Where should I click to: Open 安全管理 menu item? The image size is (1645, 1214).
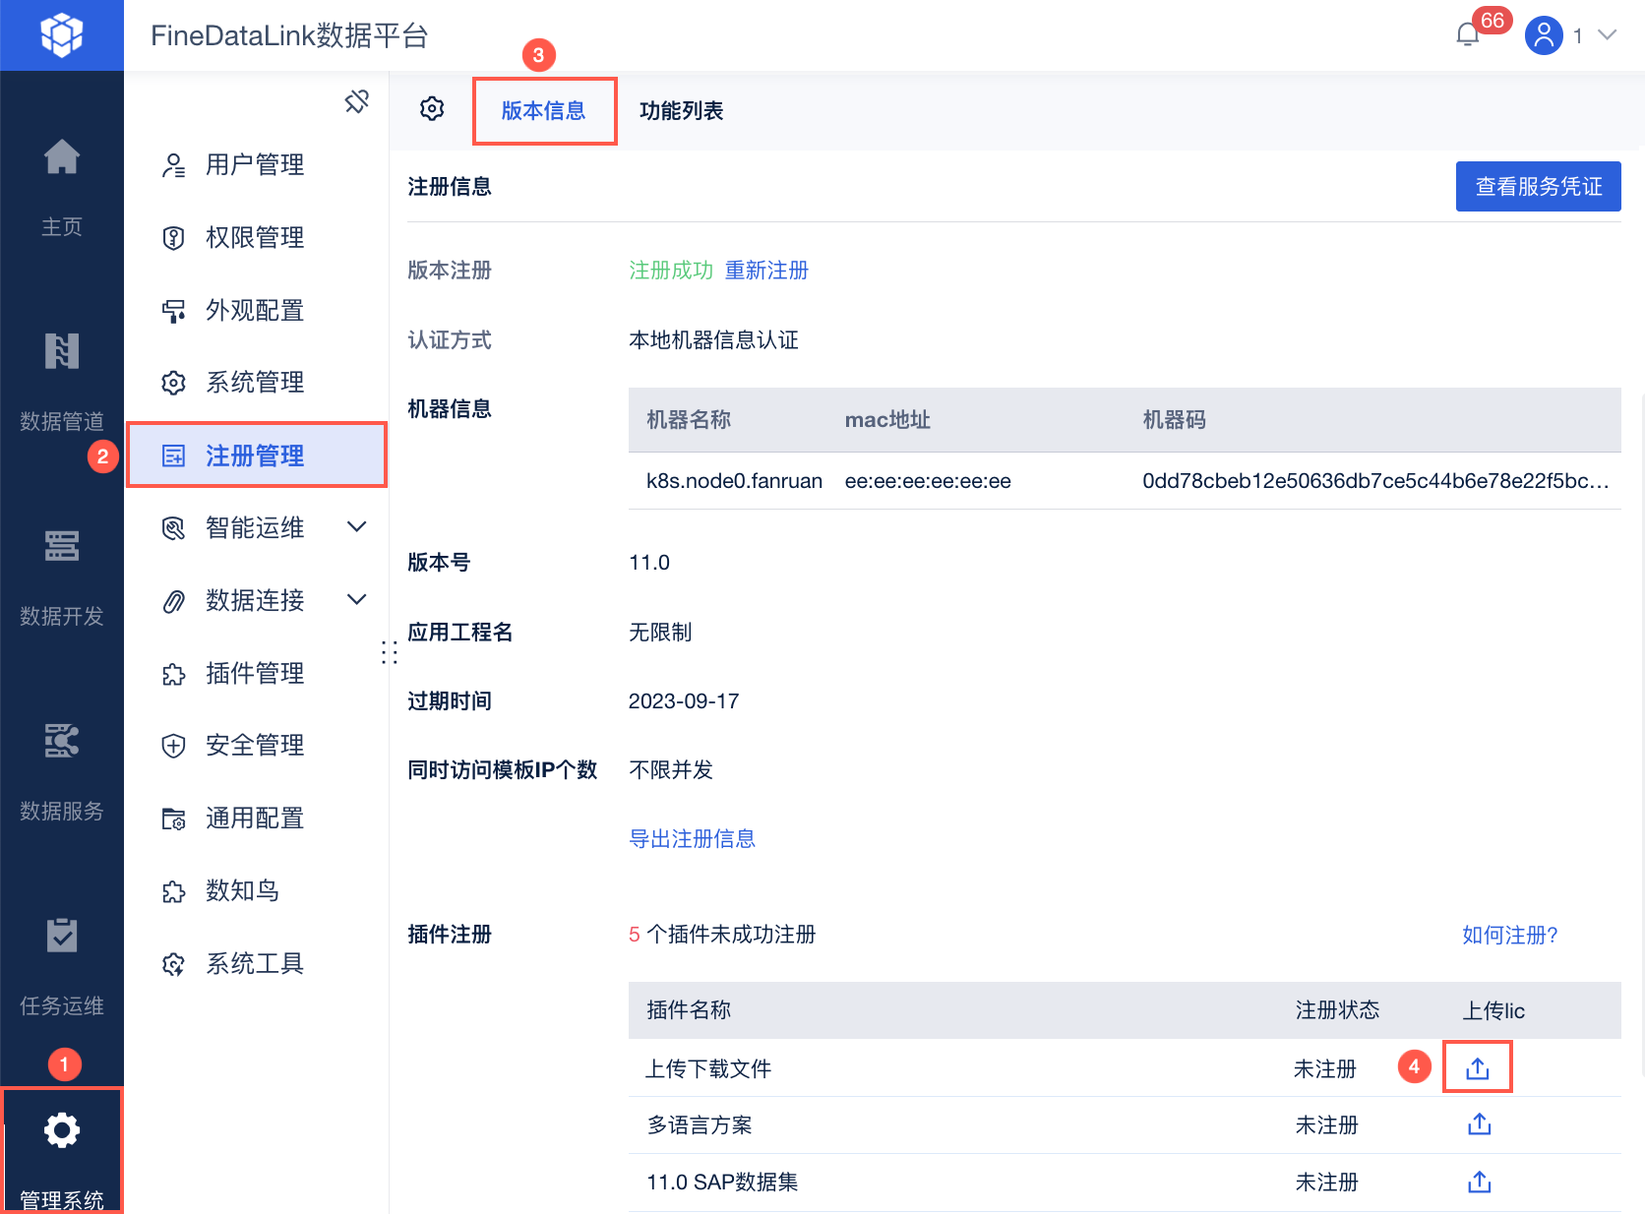257,745
